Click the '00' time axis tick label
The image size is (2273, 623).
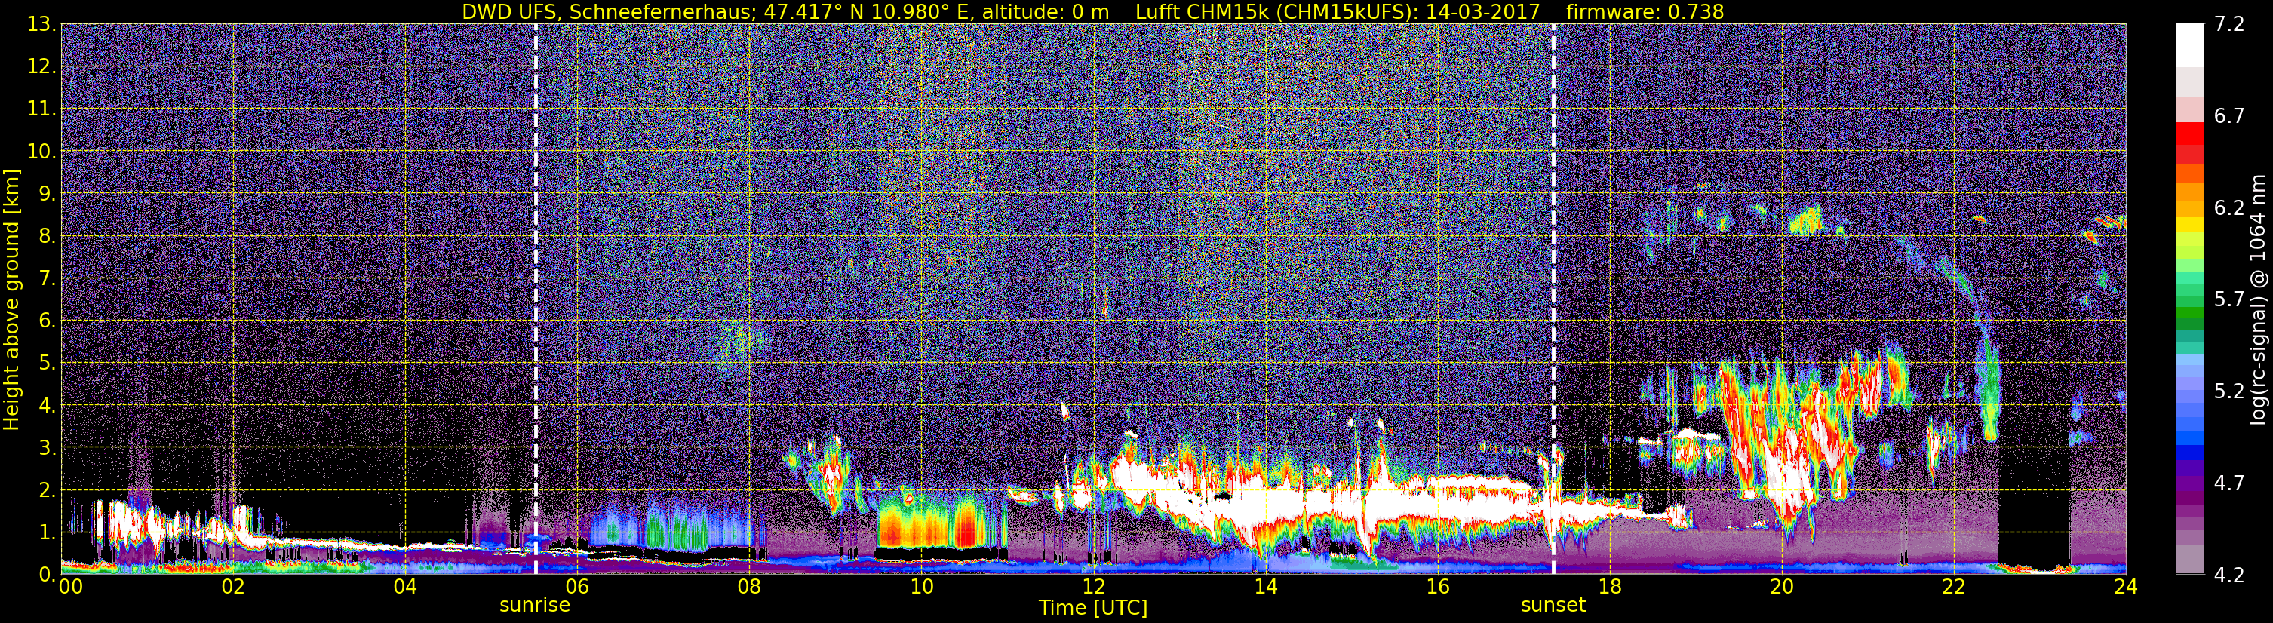pyautogui.click(x=71, y=587)
